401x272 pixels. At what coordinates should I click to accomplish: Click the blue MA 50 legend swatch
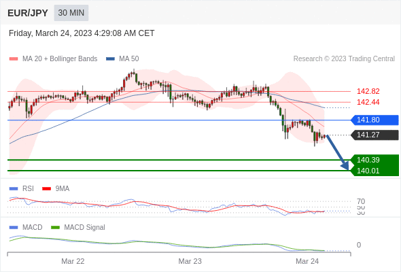tap(111, 59)
